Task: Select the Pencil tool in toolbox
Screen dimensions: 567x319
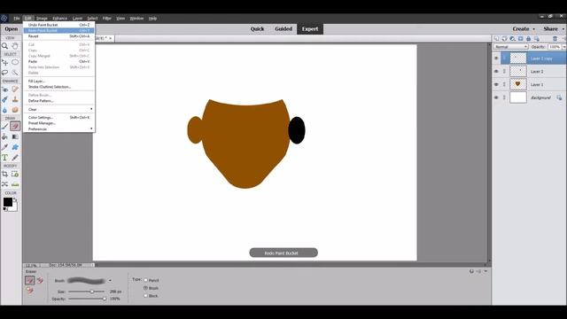Action: (x=15, y=158)
